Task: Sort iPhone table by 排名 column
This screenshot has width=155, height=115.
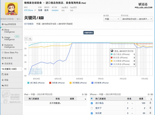Action: point(129,99)
